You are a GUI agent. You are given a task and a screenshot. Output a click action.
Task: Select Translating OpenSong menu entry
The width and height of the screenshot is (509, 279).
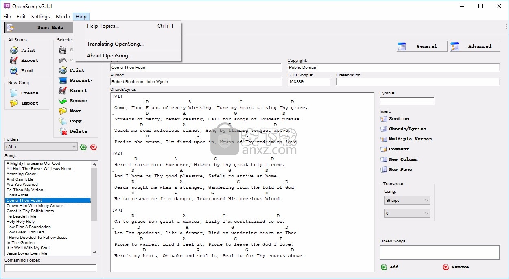click(x=127, y=44)
